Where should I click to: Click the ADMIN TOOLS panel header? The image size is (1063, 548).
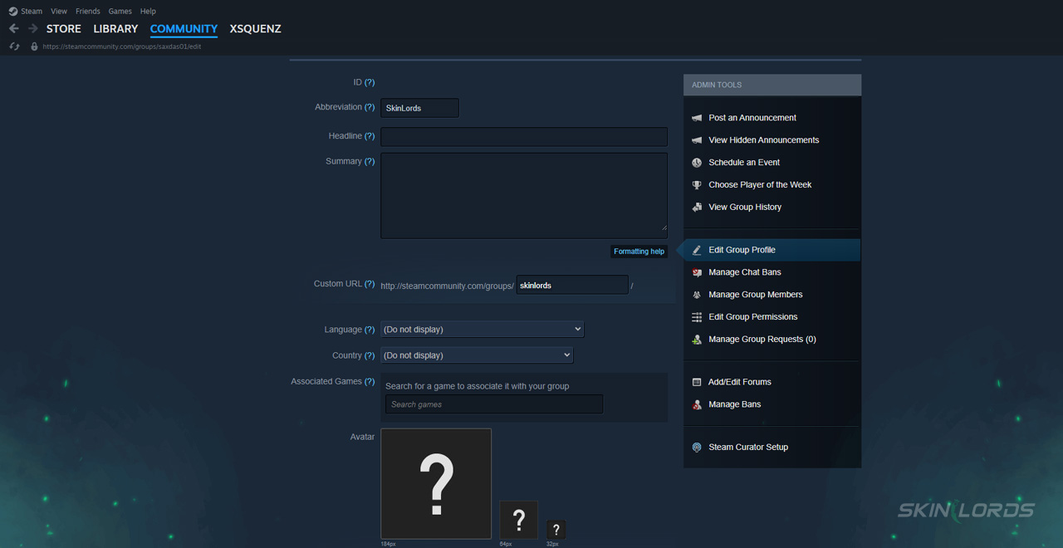pyautogui.click(x=772, y=85)
